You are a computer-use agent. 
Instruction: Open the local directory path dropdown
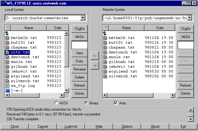[83, 18]
